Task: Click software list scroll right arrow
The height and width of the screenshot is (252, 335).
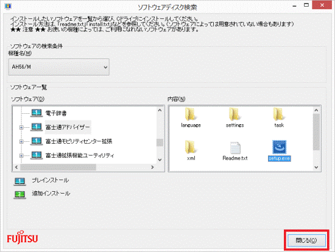Action: point(152,167)
